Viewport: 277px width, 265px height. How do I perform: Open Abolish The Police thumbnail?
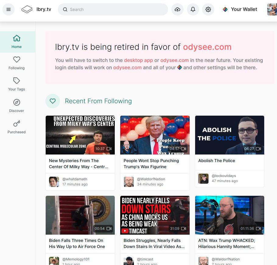pyautogui.click(x=230, y=135)
